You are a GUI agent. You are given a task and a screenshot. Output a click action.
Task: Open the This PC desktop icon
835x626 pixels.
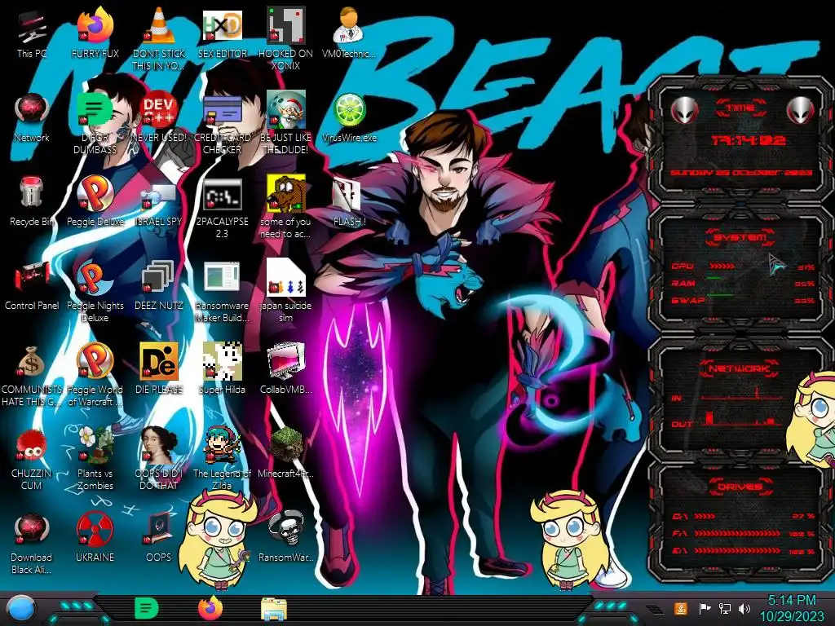32,27
